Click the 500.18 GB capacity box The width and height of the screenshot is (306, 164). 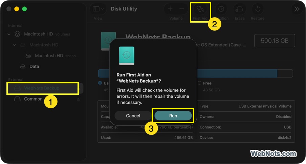[275, 40]
